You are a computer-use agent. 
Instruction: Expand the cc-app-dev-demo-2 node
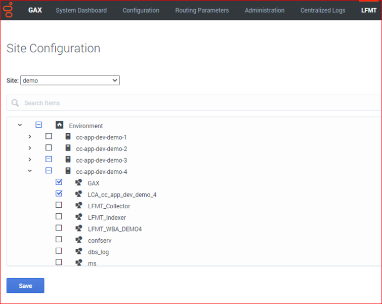pyautogui.click(x=30, y=148)
